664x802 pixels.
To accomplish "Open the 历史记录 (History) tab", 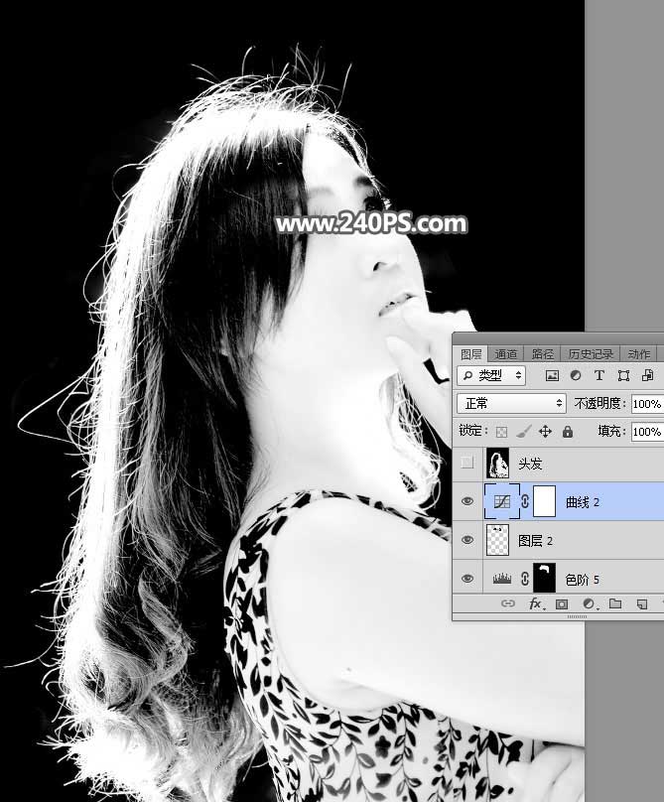I will click(x=591, y=354).
